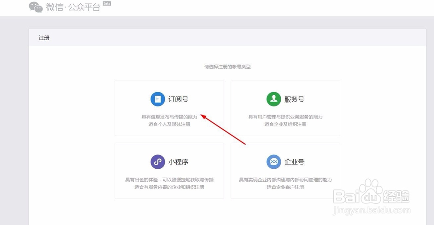Select the 服务号 account type label

294,99
